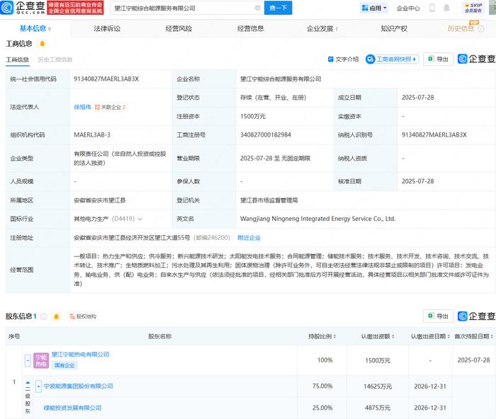Image resolution: width=496 pixels, height=419 pixels.
Task: Open 关联企业 2 related companies tag
Action: (111, 107)
